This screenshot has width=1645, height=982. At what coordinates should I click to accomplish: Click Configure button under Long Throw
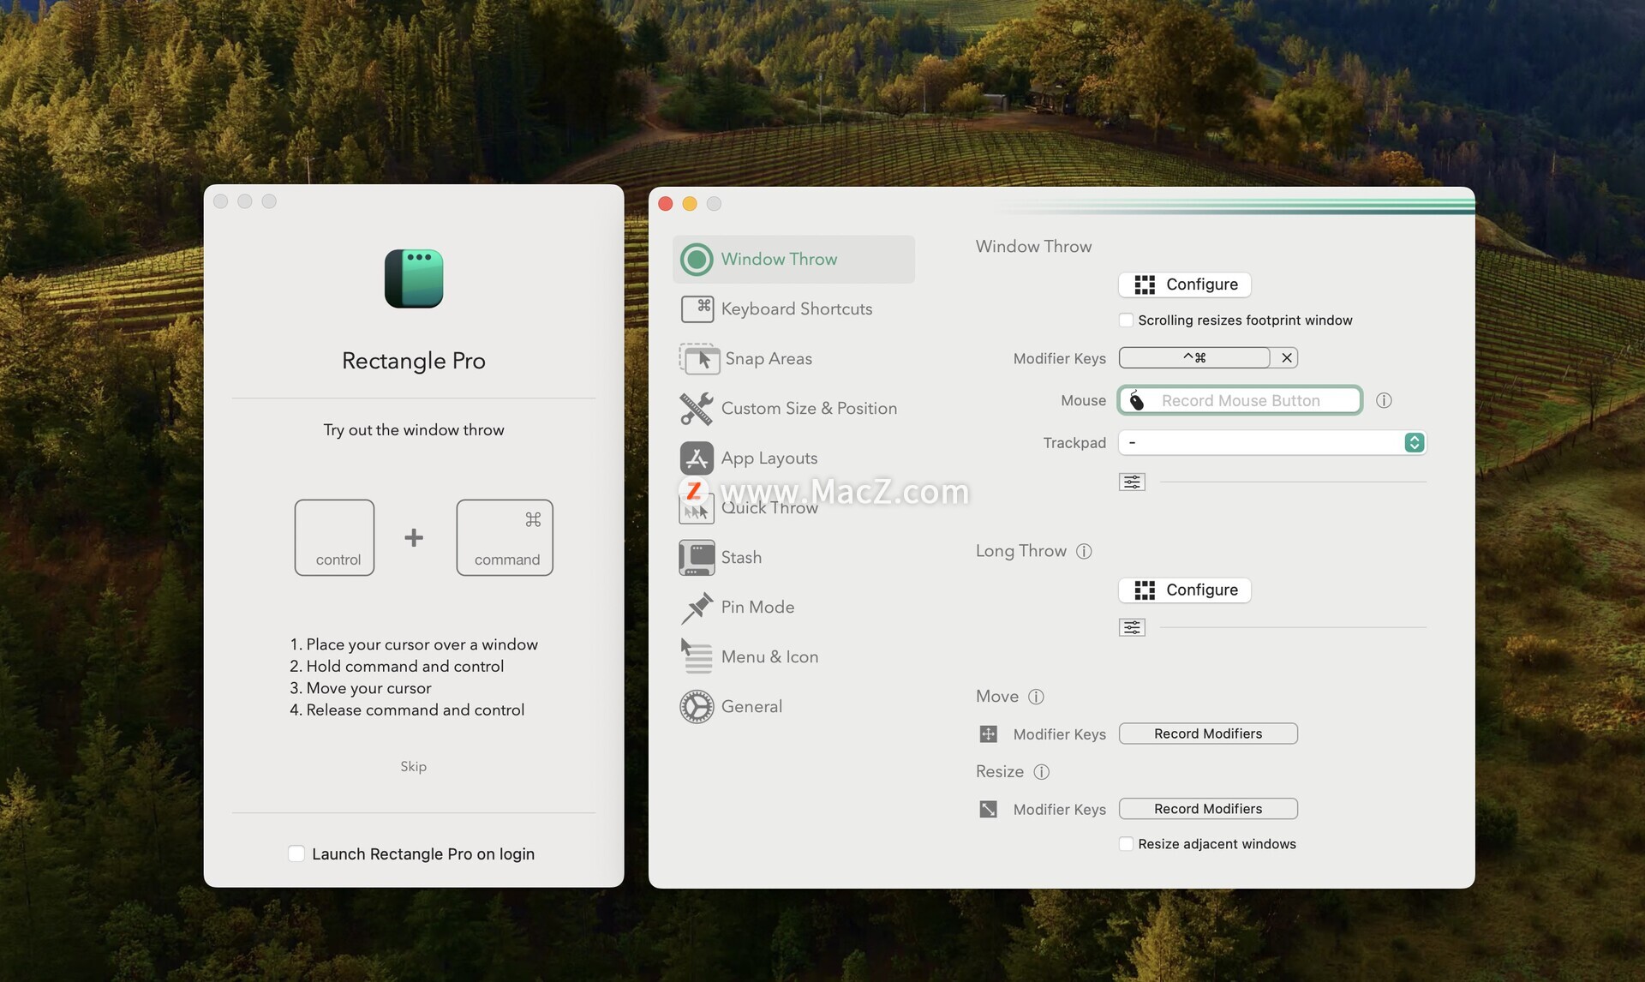point(1185,590)
